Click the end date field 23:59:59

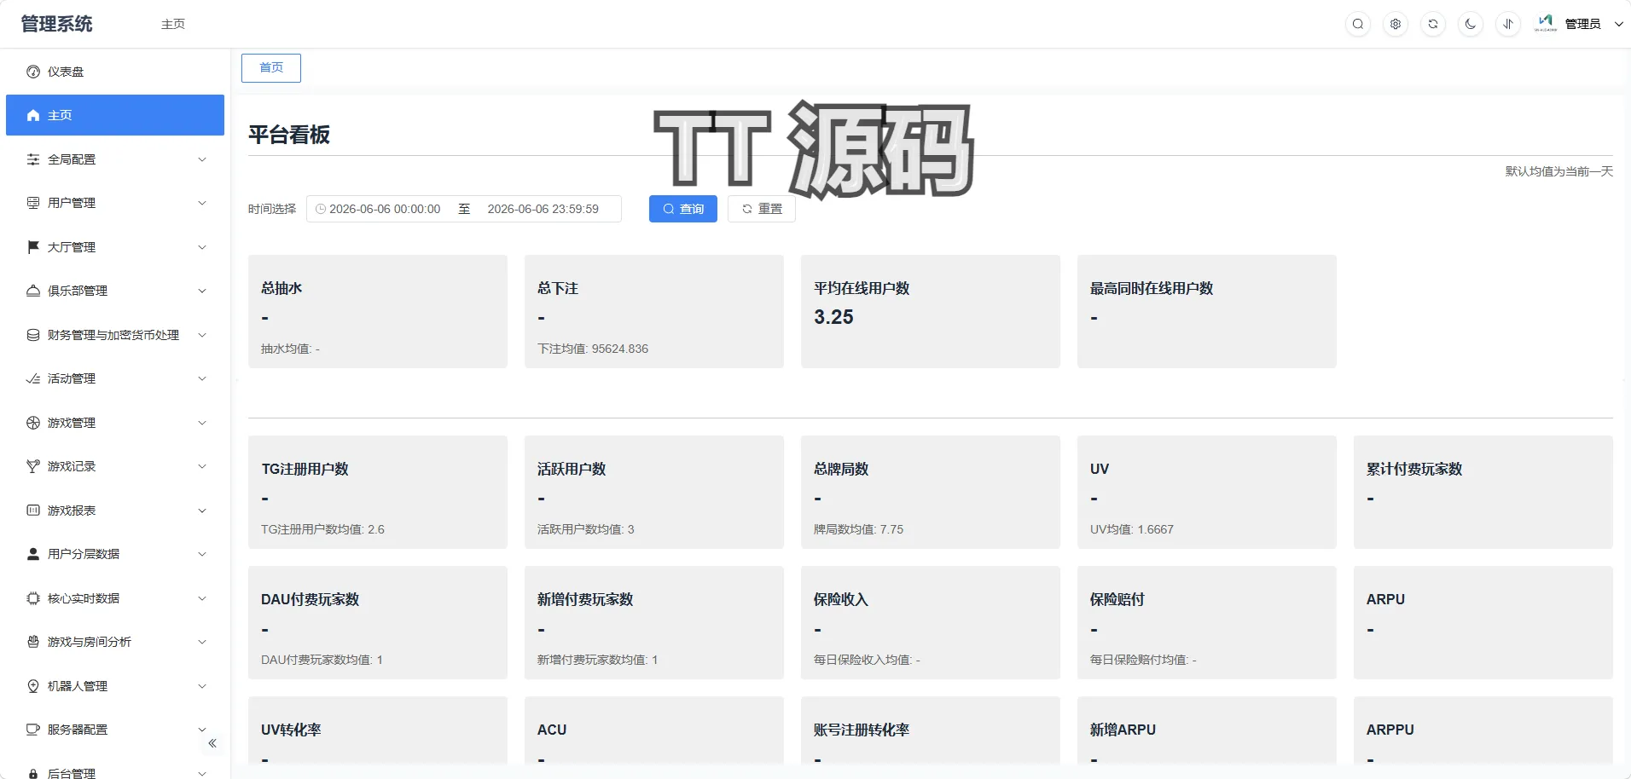click(543, 209)
